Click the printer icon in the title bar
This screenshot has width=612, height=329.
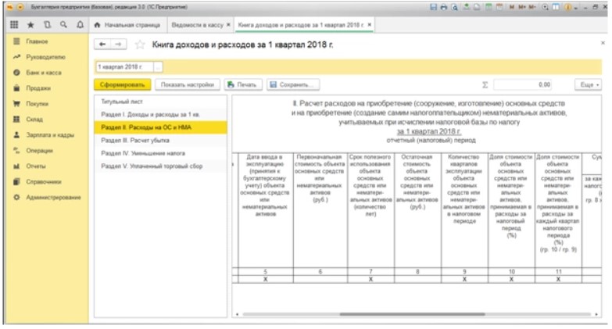[444, 7]
